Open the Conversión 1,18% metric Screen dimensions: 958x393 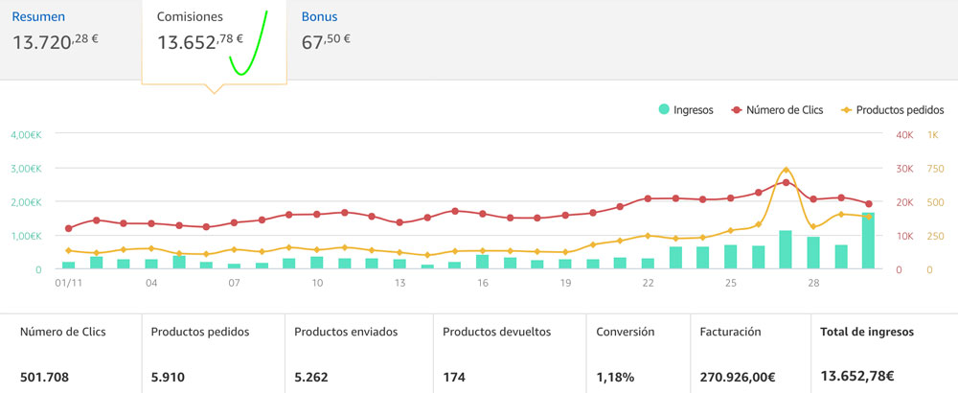point(616,377)
